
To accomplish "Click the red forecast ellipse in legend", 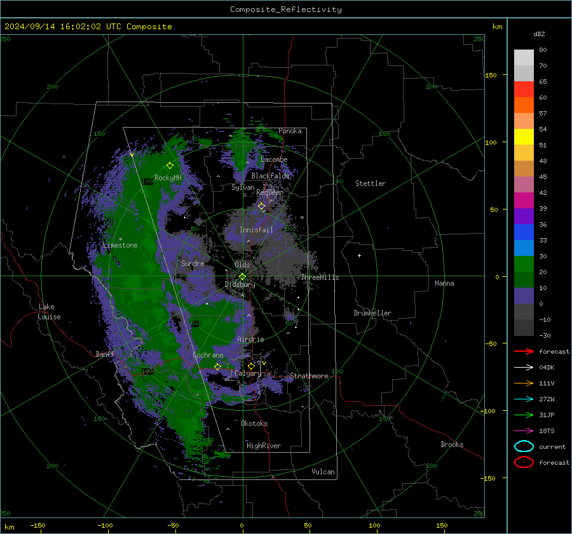I will (524, 462).
